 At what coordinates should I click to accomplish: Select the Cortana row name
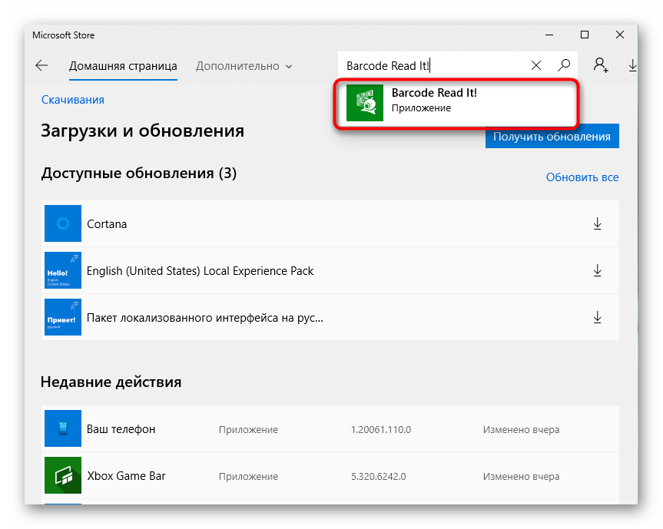point(107,224)
